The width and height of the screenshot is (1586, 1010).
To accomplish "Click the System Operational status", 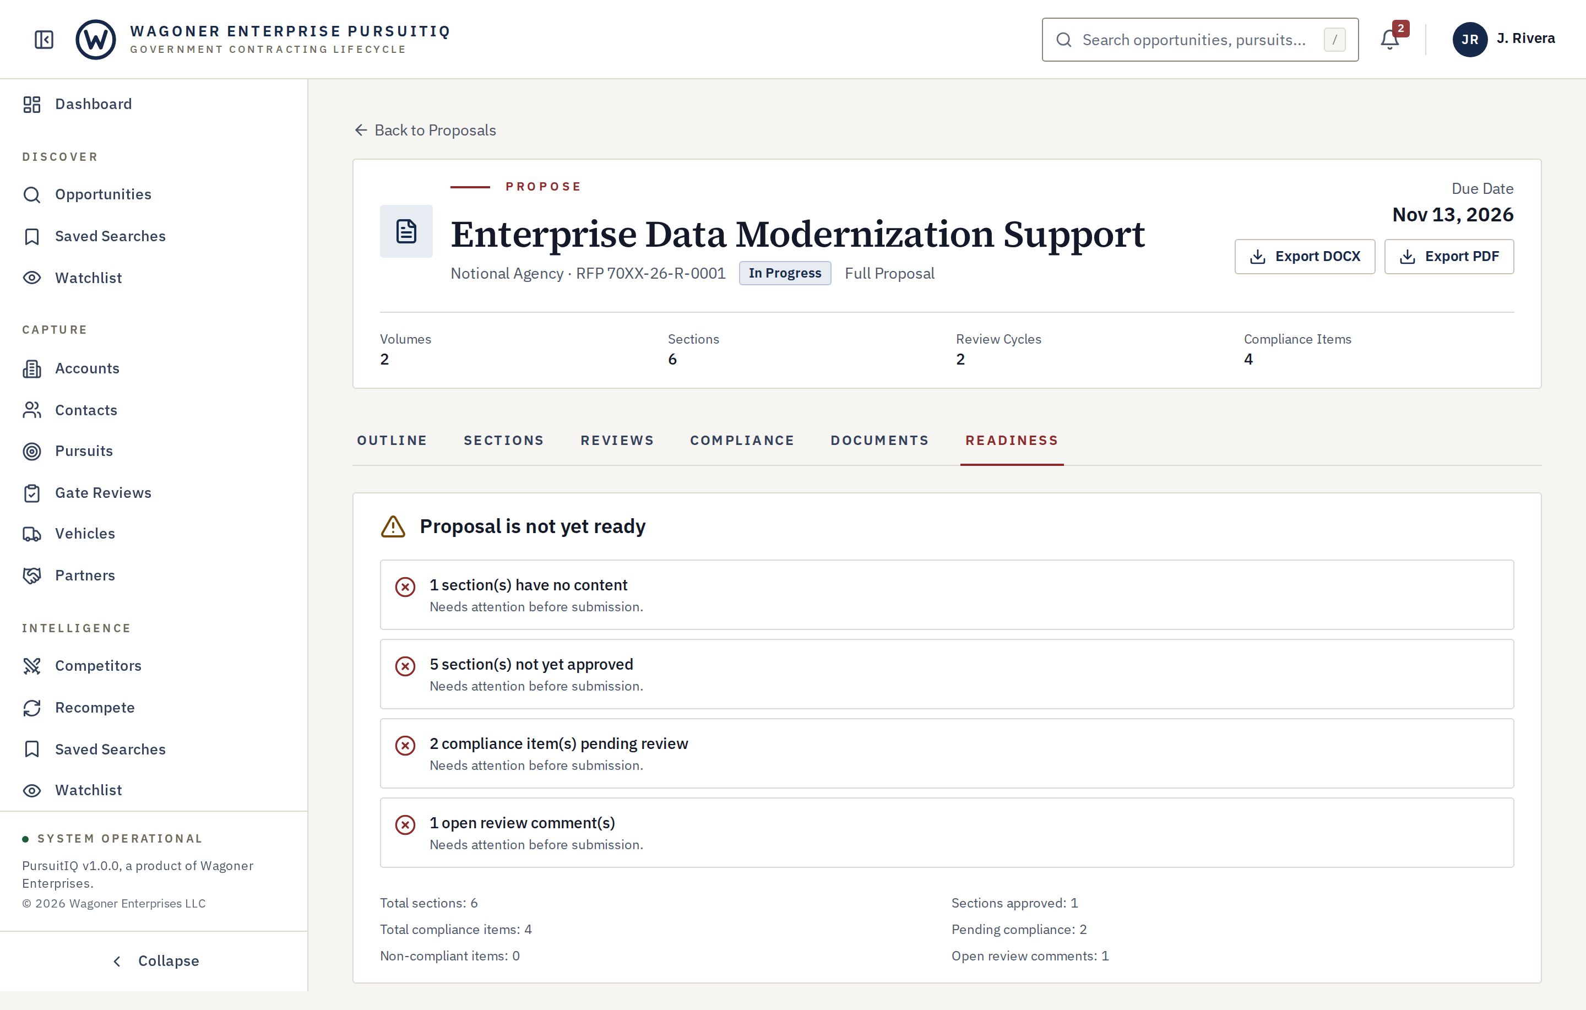I will click(x=112, y=839).
